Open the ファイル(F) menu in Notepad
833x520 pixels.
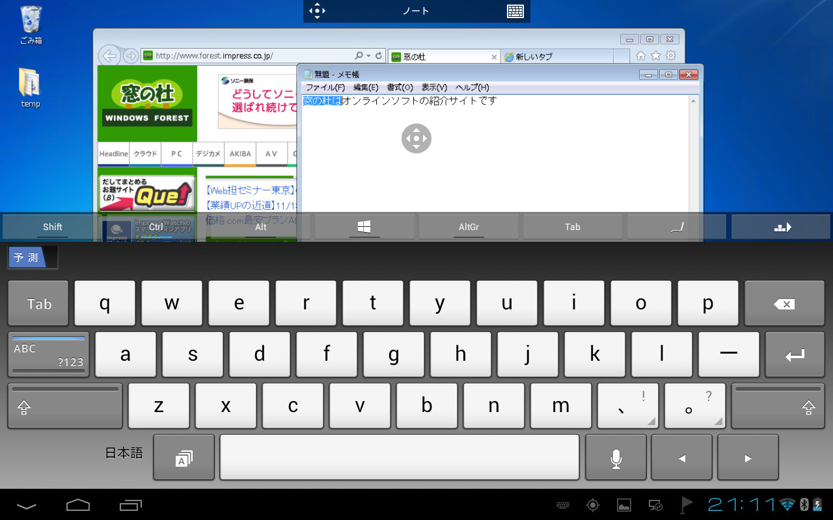click(325, 87)
